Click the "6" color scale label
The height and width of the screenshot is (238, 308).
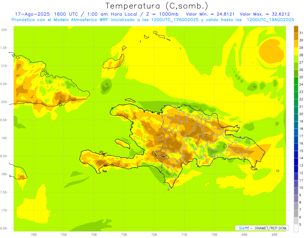300,217
